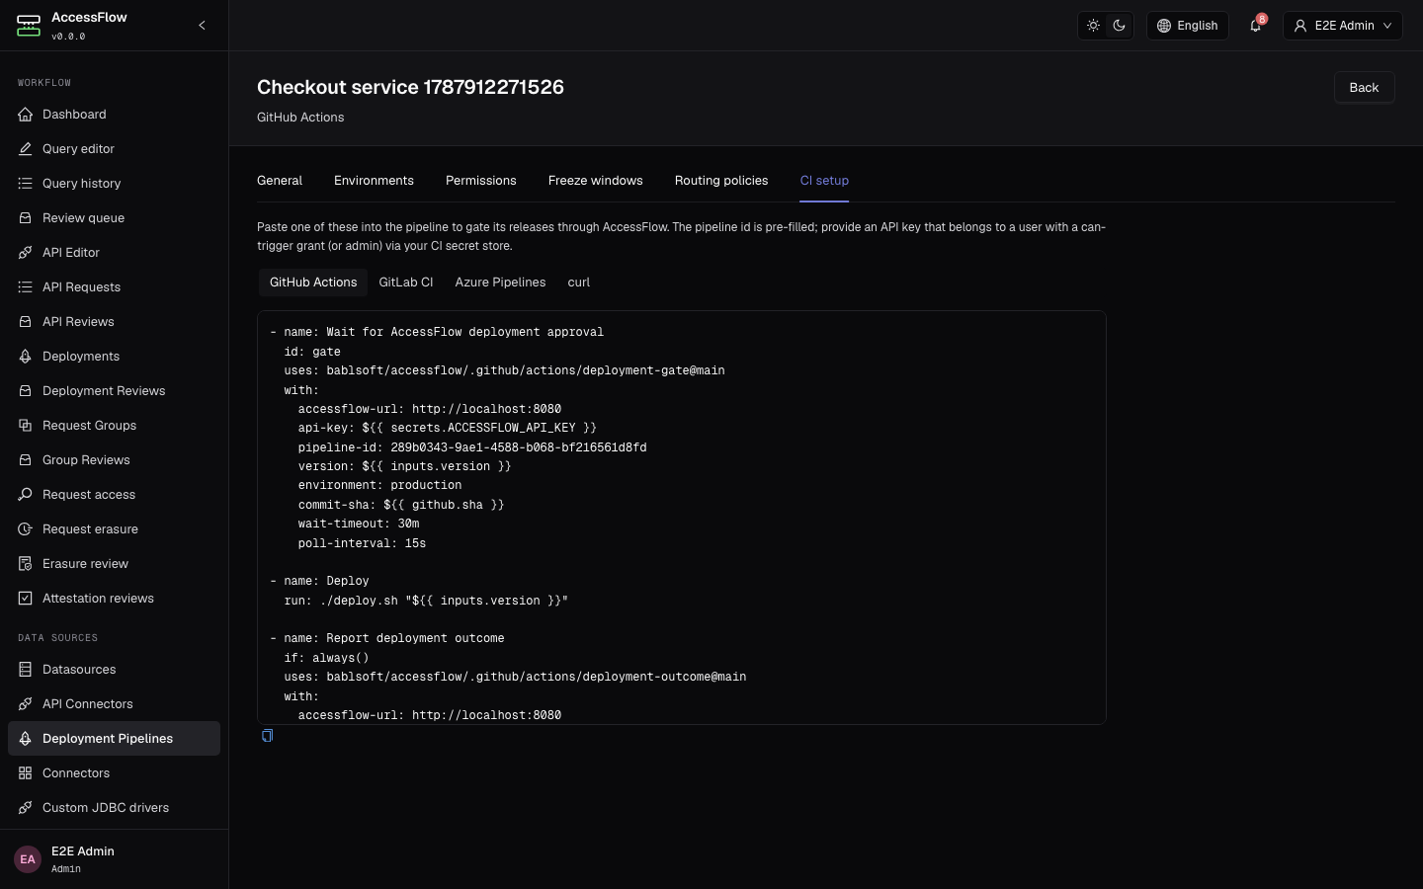Click the Datasources database icon
Viewport: 1423px width, 889px height.
click(x=26, y=670)
